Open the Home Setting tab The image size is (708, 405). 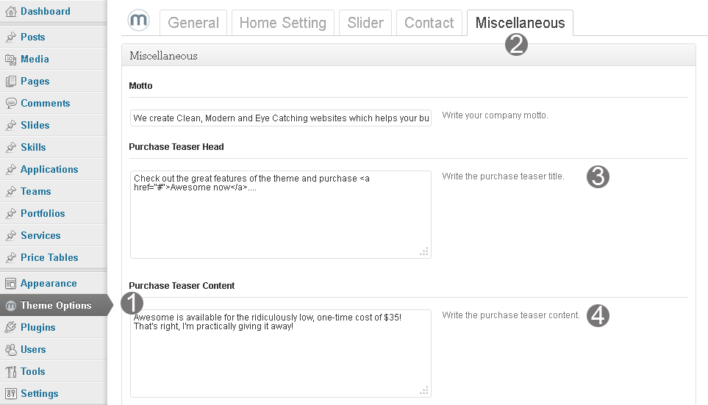click(282, 23)
